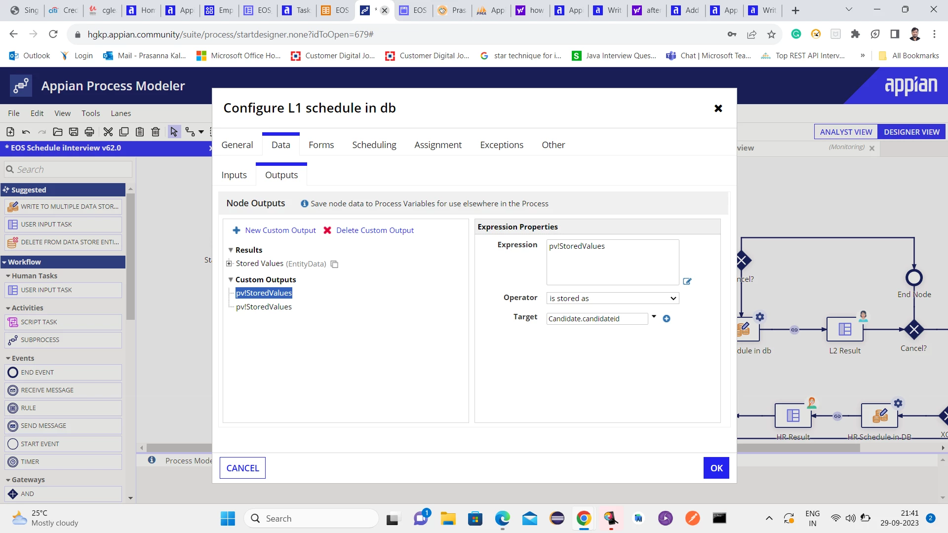Open Microsoft Edge from the taskbar

(502, 518)
